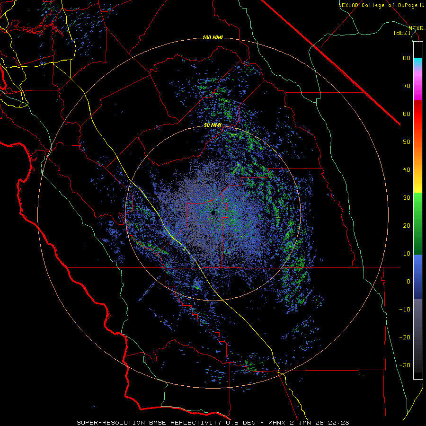Click the 50 NMI range ring label
The image size is (426, 426).
pos(213,125)
